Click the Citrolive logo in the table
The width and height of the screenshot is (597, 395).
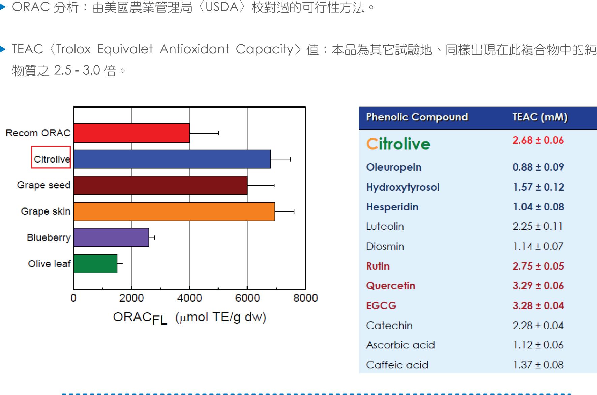398,144
